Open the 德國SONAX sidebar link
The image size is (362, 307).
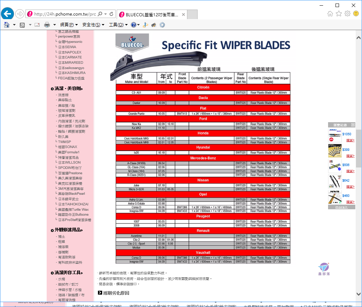[68, 147]
